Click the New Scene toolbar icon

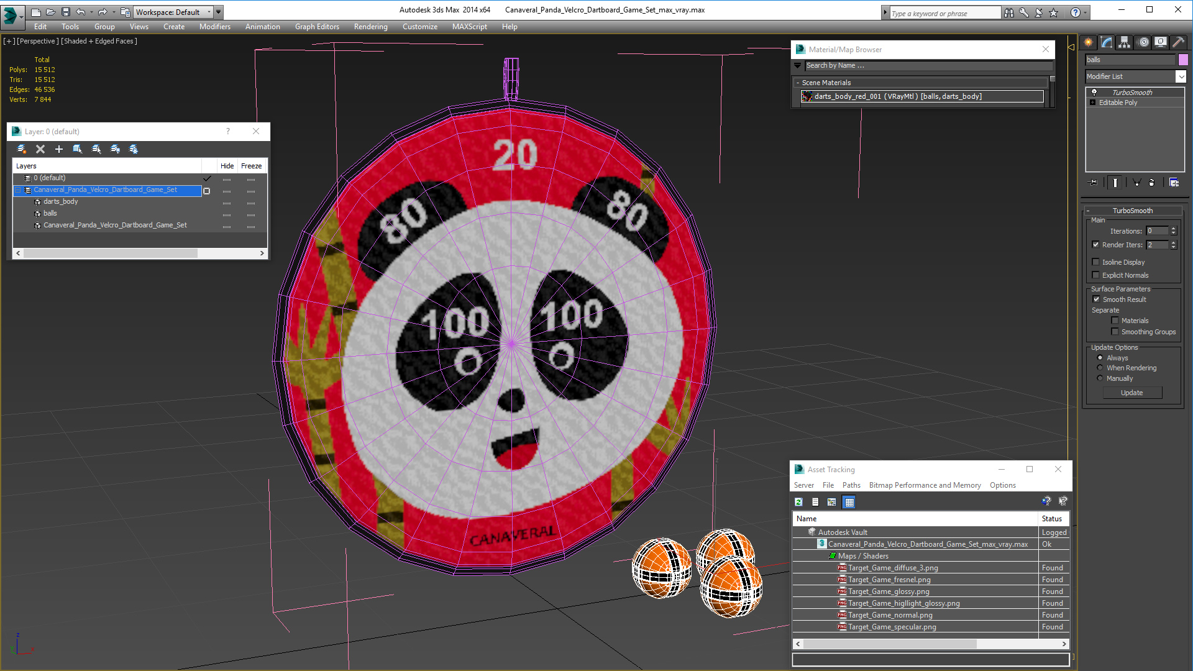point(35,12)
